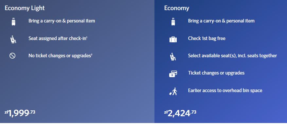Image resolution: width=287 pixels, height=124 pixels.
Task: Click the no-changes prohibited circle icon
Action: point(12,56)
